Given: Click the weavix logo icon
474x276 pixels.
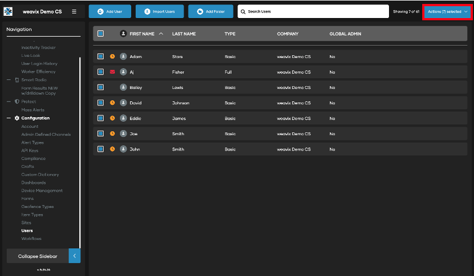Looking at the screenshot, I should (8, 11).
